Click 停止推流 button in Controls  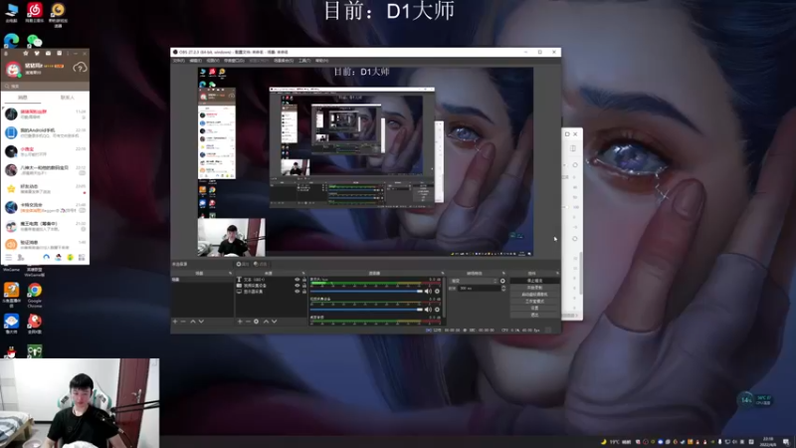tap(534, 281)
